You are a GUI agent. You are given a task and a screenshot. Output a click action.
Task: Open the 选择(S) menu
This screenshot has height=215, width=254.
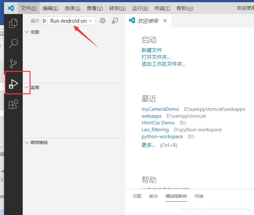[x=73, y=8]
